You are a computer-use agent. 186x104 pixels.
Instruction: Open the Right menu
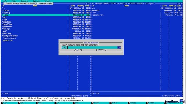click(48, 1)
